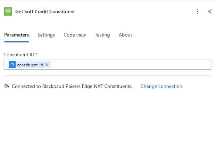216x162 pixels.
Task: Remove the constituent_id token with the X
Action: coord(47,65)
